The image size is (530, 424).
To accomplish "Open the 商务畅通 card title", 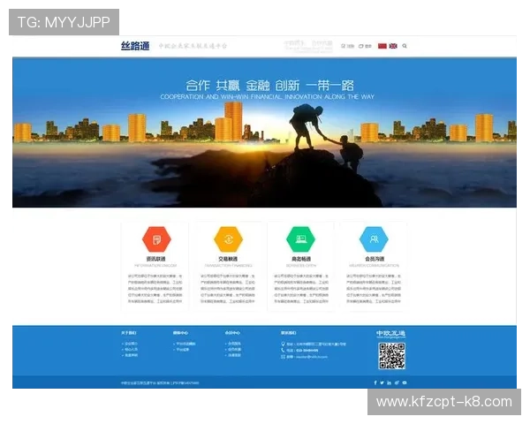I will point(301,259).
